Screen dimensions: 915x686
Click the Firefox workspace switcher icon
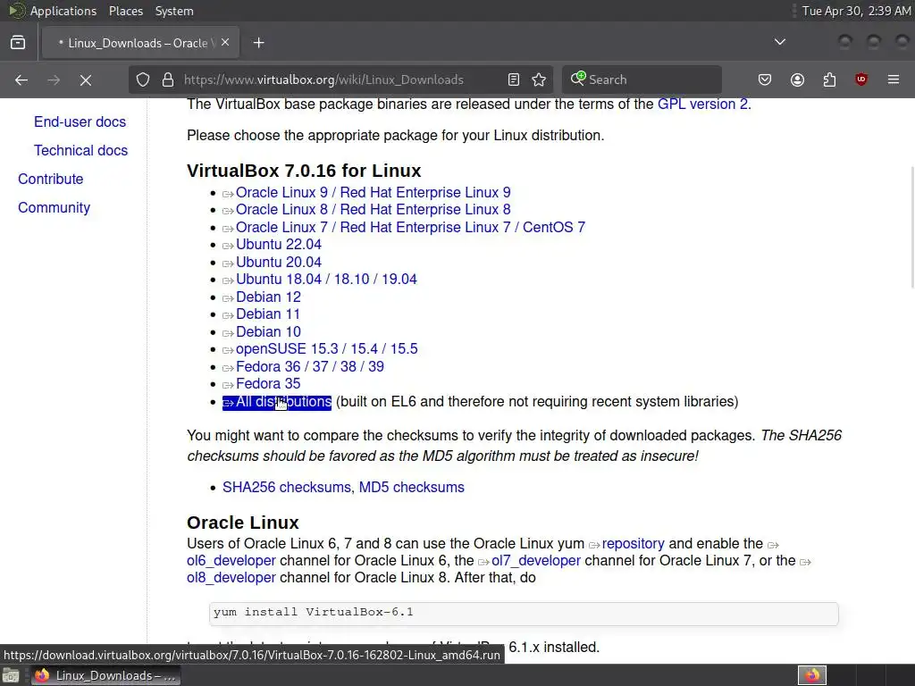coord(812,675)
